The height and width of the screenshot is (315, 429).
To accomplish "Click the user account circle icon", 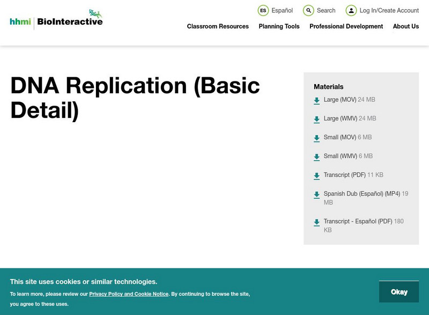I will pyautogui.click(x=352, y=10).
